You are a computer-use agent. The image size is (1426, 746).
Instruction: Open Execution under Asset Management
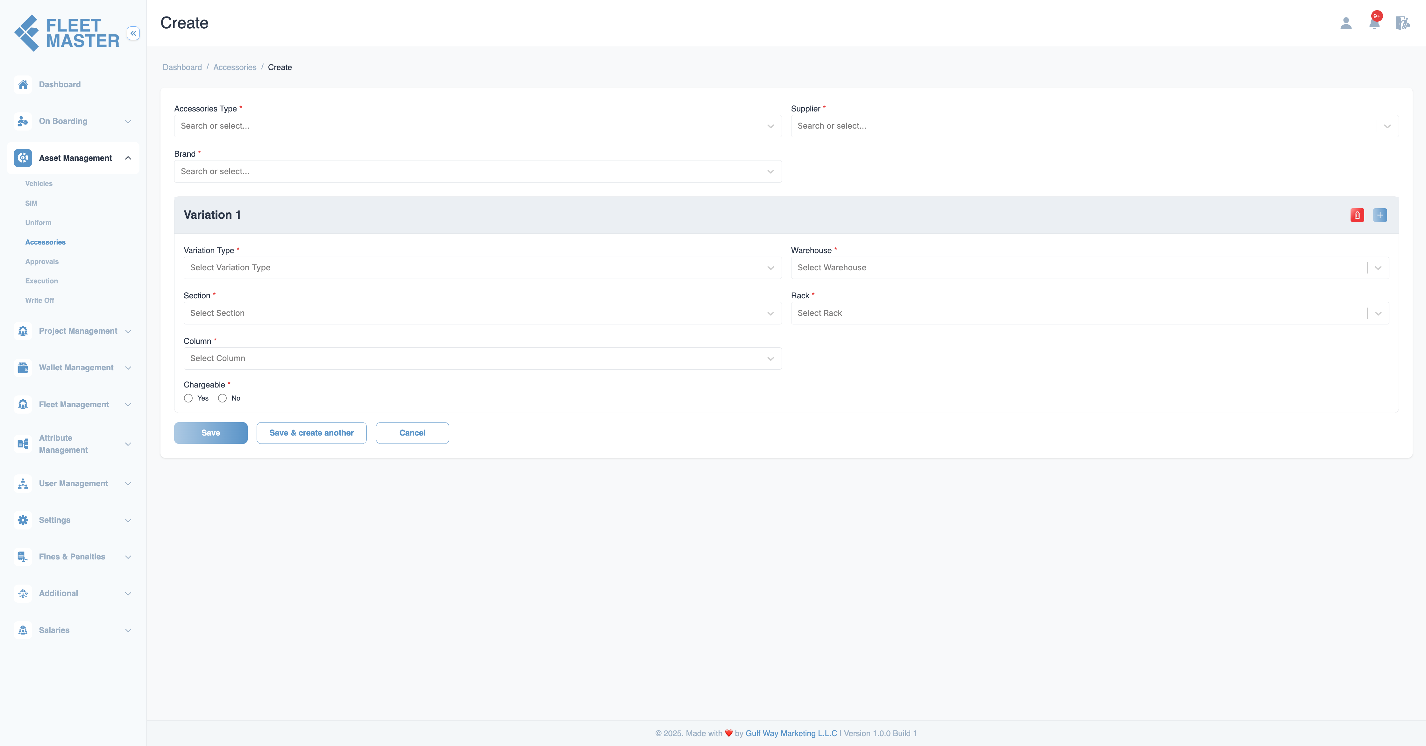tap(41, 281)
